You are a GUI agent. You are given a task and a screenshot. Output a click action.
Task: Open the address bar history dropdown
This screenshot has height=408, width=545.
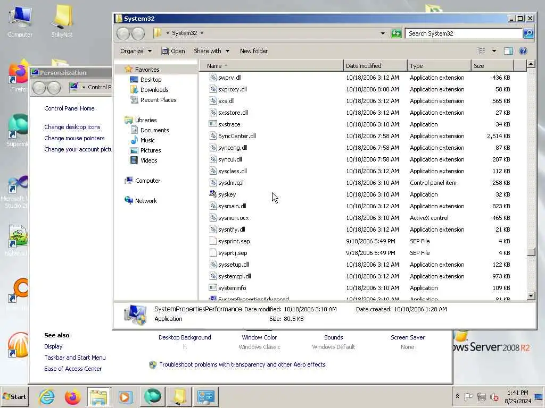click(383, 33)
